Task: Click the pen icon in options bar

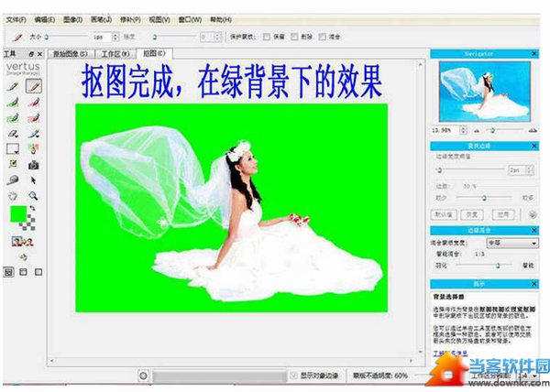Action: point(16,37)
